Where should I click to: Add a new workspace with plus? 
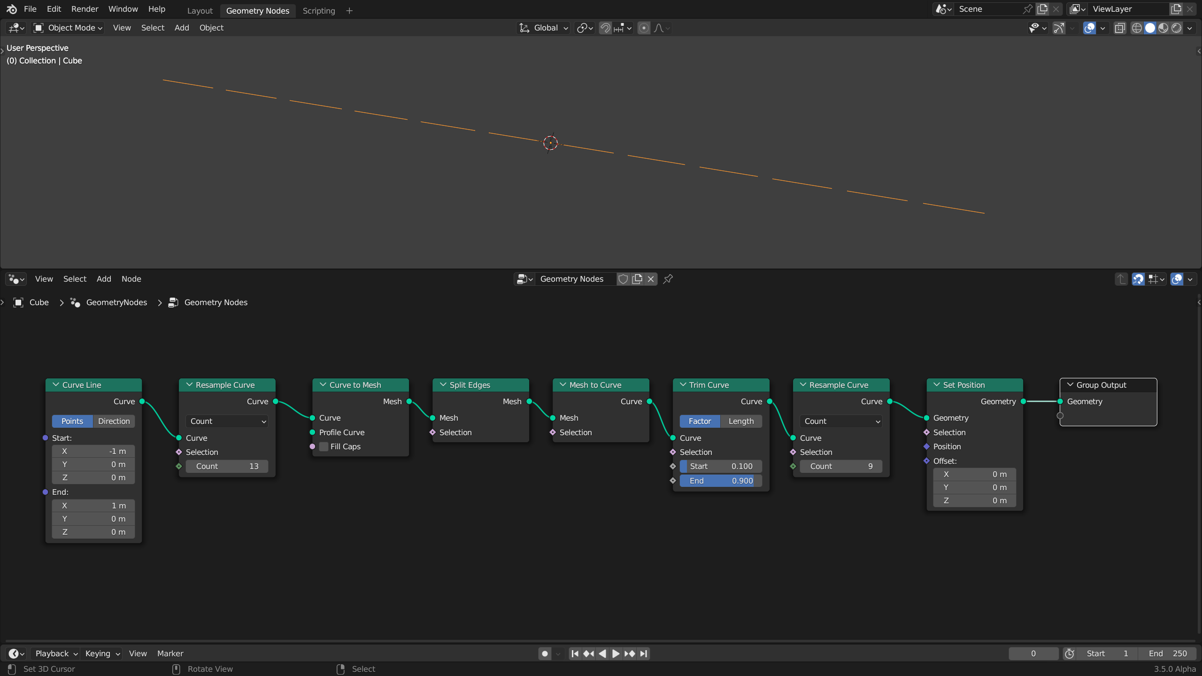point(349,11)
